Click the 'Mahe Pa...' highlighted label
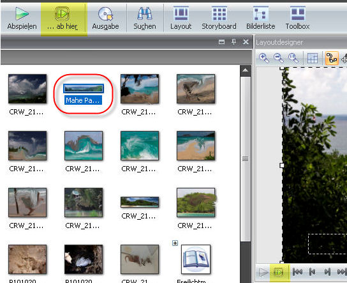 (83, 100)
